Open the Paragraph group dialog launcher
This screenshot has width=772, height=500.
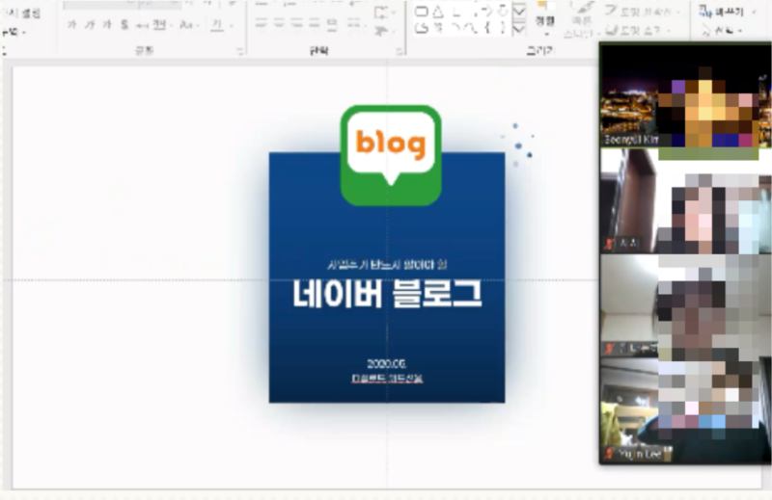pyautogui.click(x=400, y=51)
